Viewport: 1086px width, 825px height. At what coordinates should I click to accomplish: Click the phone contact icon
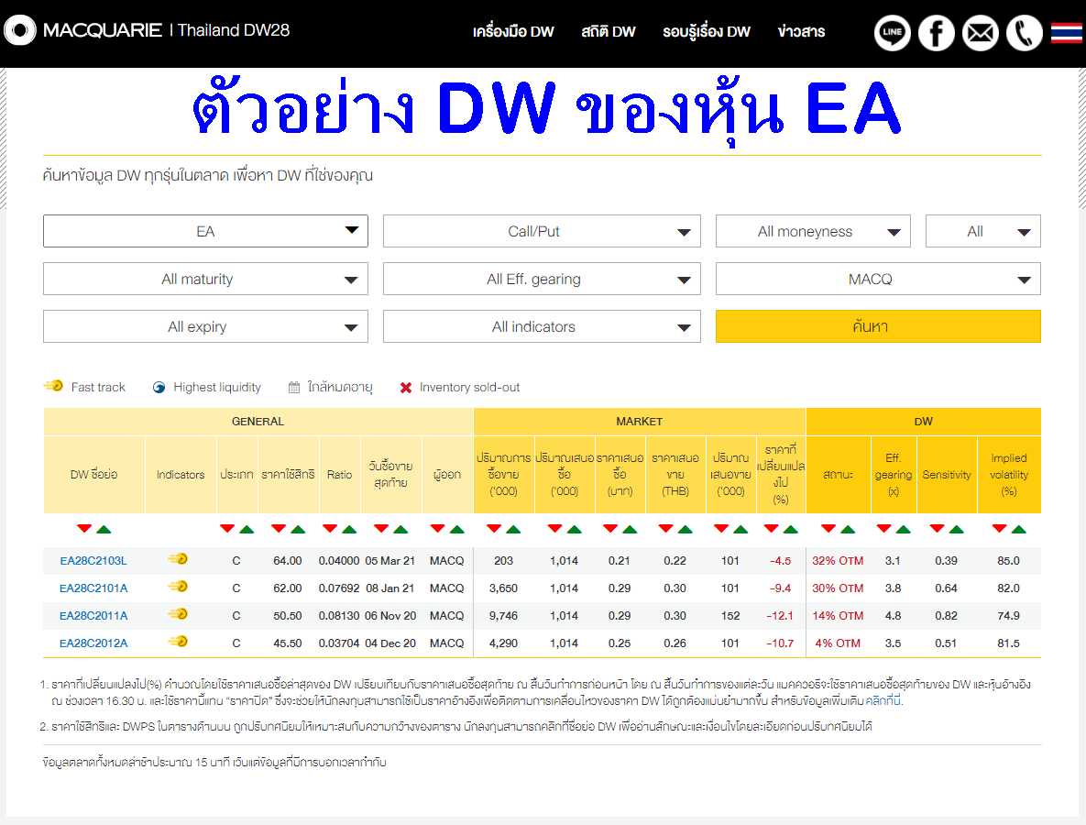click(x=1025, y=32)
